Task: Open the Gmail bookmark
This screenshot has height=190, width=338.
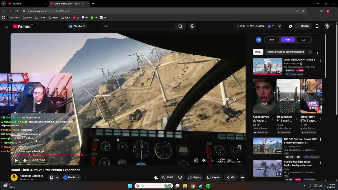Action: (15, 18)
